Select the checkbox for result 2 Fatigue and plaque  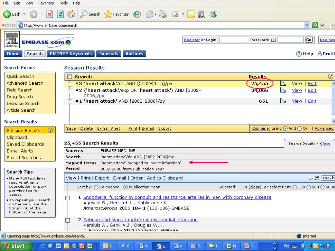pos(67,220)
